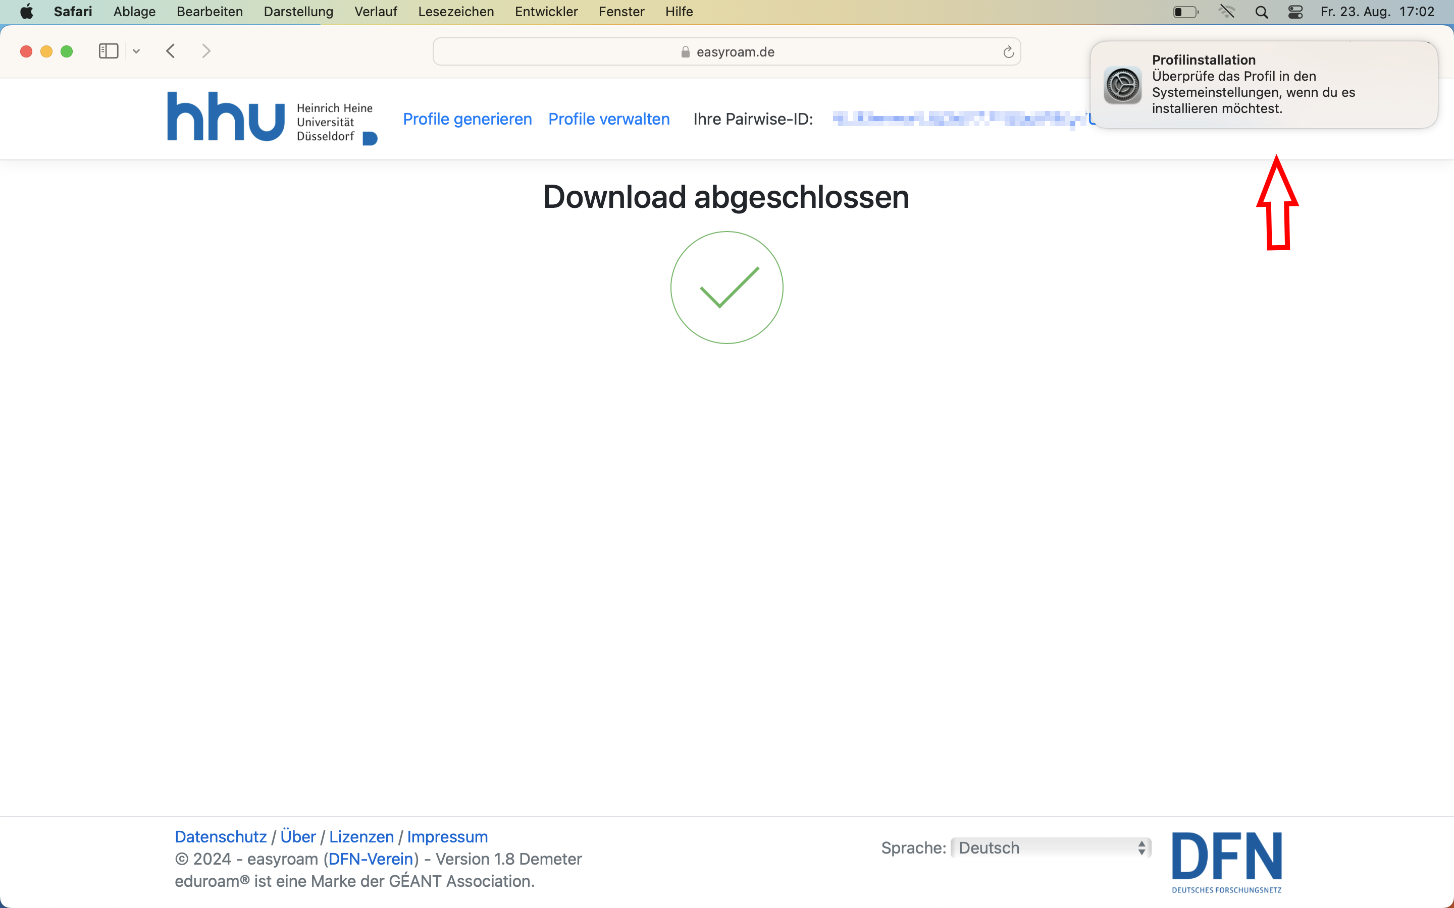Image resolution: width=1454 pixels, height=908 pixels.
Task: Open the Lesezeichen menu
Action: click(x=456, y=12)
